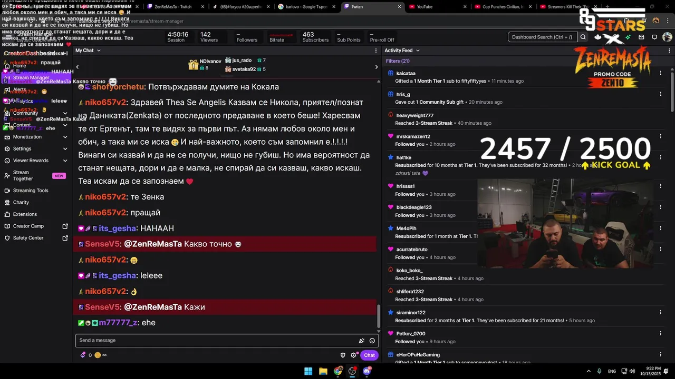The image size is (675, 379).
Task: Click username m77777_z in chat
Action: (x=118, y=323)
